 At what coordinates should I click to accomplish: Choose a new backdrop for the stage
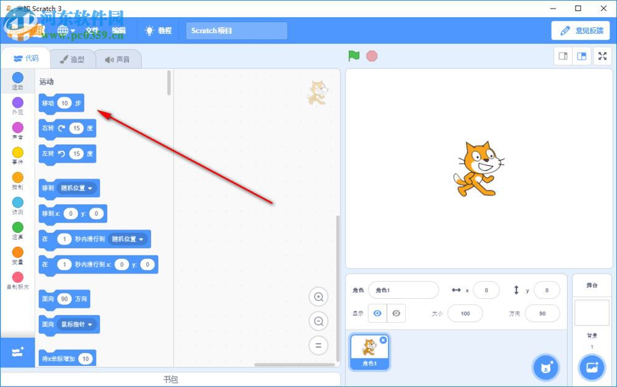coord(592,367)
